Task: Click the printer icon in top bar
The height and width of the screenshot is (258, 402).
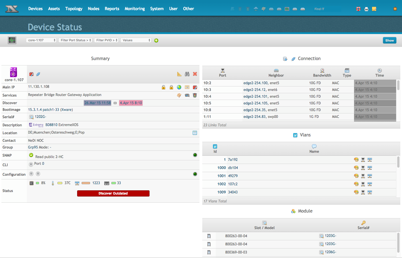Action: (x=366, y=9)
